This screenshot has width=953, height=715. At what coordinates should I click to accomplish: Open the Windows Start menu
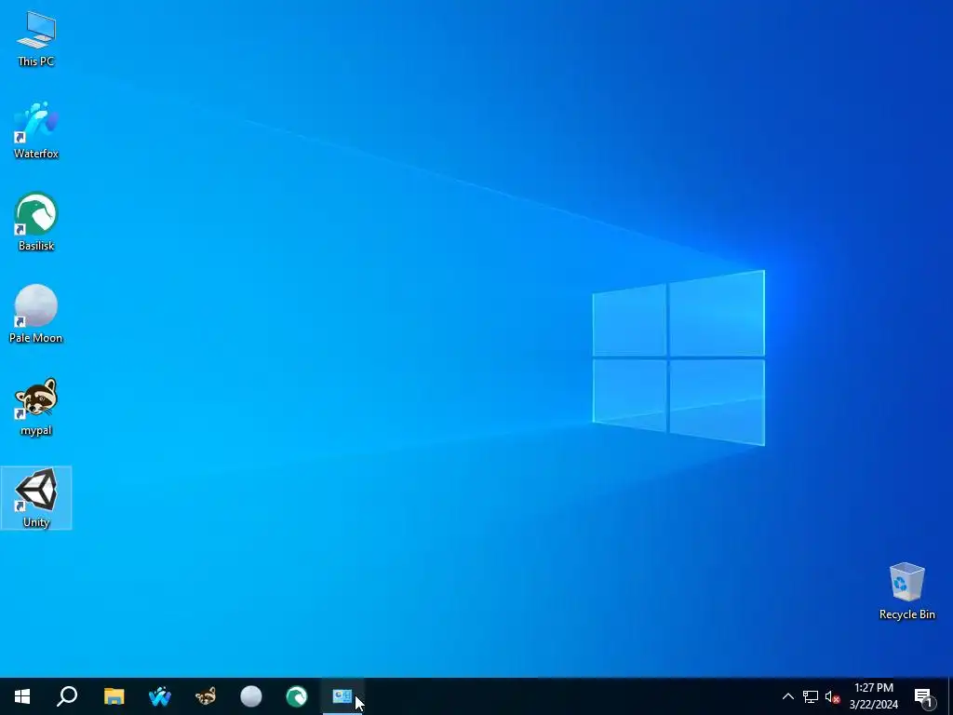(x=22, y=696)
